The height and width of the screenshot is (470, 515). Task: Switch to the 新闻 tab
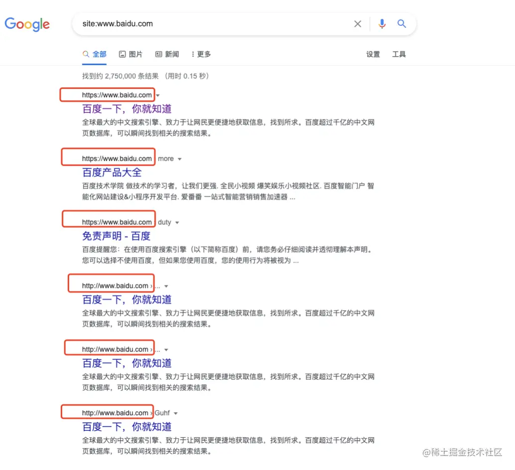(x=167, y=54)
